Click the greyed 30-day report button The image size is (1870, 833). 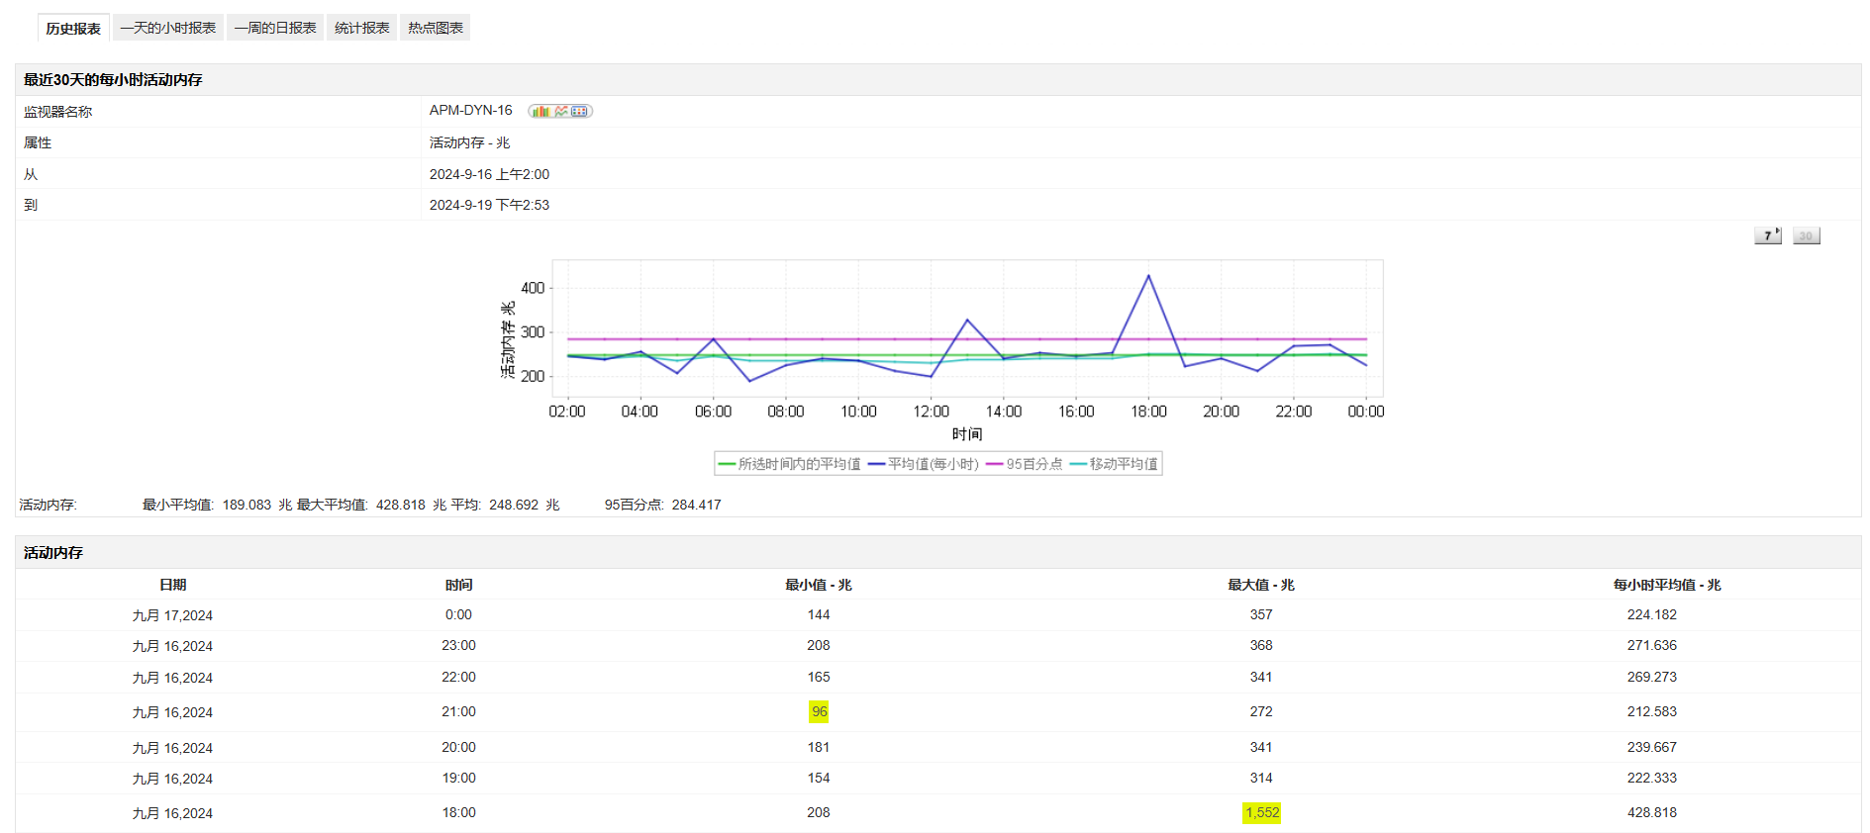point(1806,235)
